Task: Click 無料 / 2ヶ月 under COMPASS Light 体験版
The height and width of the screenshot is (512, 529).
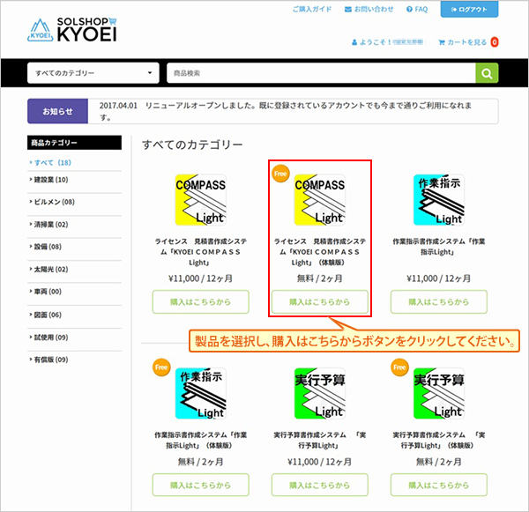Action: [319, 278]
